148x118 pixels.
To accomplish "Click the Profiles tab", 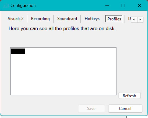I will click(x=114, y=19).
